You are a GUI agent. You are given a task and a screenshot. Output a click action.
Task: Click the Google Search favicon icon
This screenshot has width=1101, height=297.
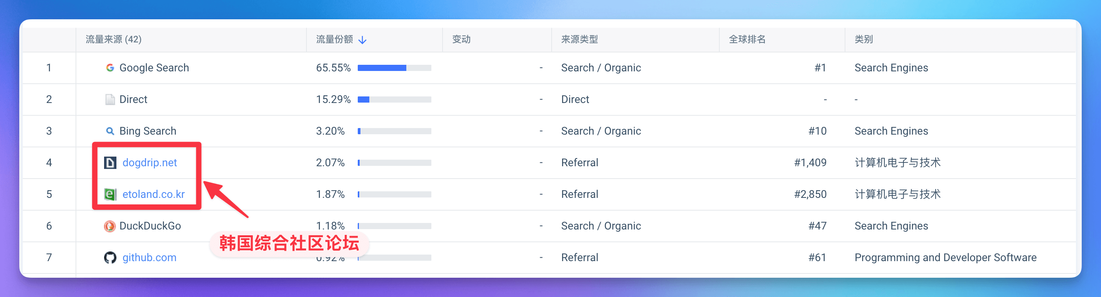point(110,68)
